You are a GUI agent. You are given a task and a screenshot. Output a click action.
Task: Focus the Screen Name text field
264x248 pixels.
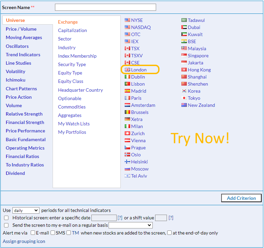click(106, 7)
